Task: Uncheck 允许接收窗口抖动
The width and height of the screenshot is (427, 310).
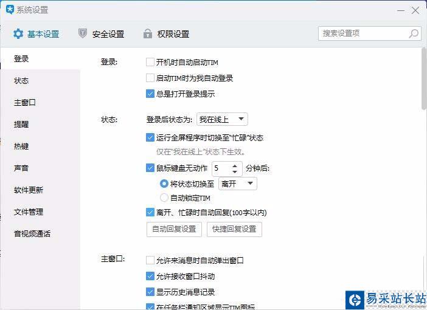Action: coord(150,276)
